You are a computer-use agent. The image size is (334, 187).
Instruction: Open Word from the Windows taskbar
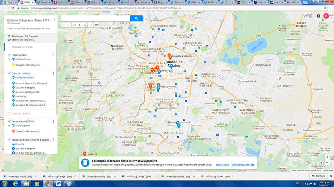tap(58, 184)
